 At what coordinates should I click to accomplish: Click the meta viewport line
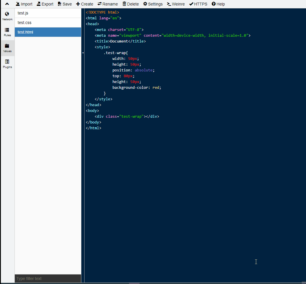click(173, 36)
